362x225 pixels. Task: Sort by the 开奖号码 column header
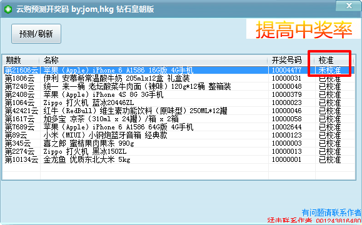tap(291, 60)
